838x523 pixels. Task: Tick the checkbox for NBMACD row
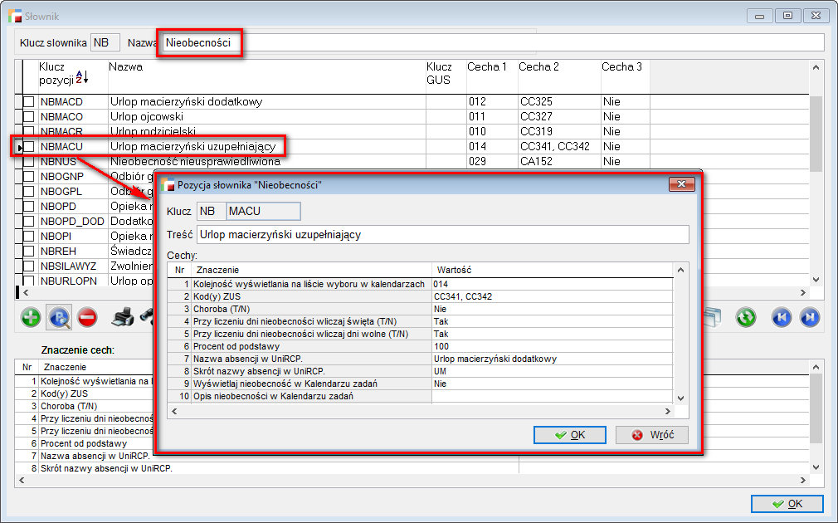(29, 102)
